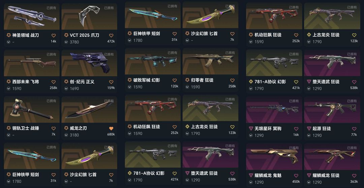Click the heart icon for 西部未来 飞将
The image size is (364, 188).
54,82
